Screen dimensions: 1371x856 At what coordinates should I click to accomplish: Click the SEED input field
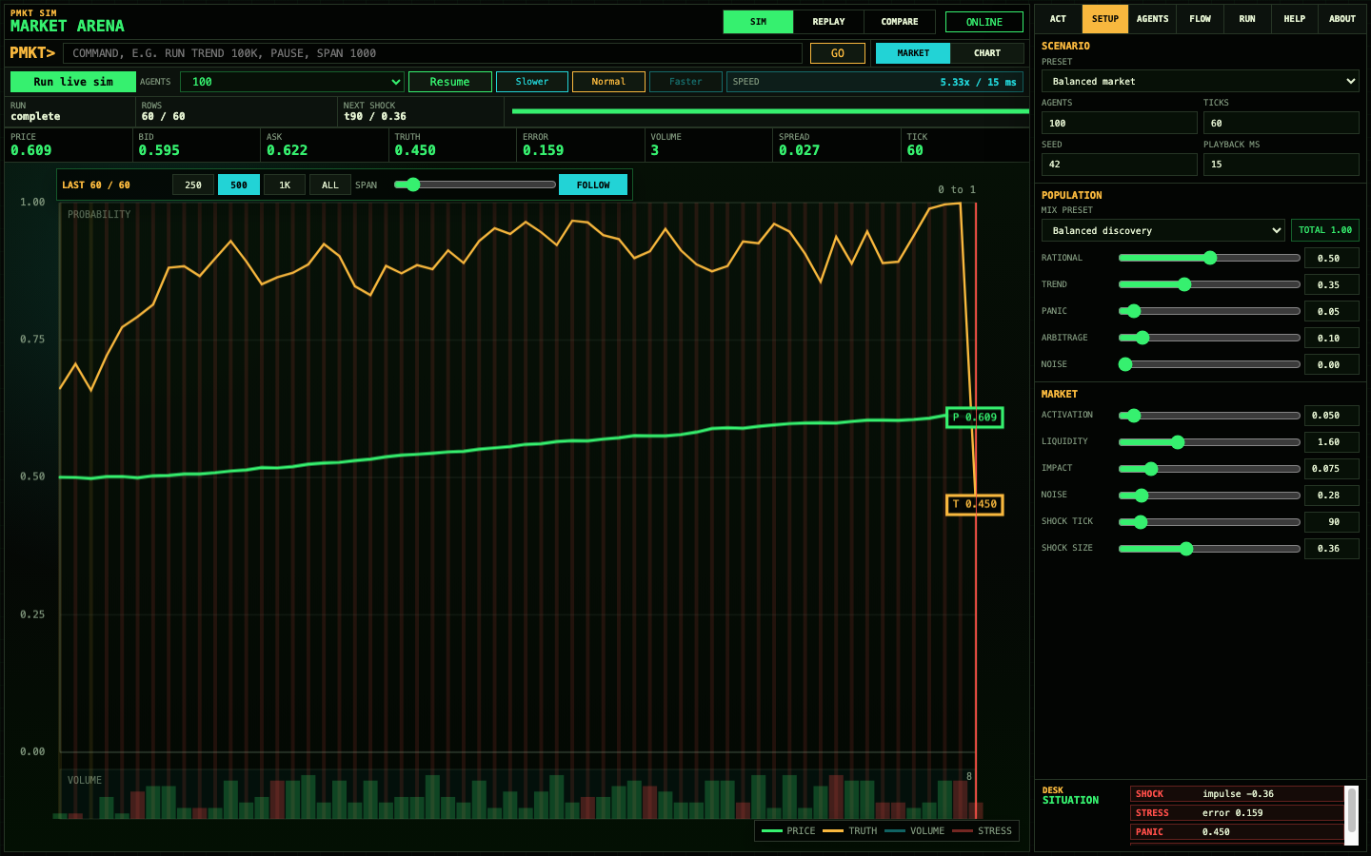(1120, 165)
